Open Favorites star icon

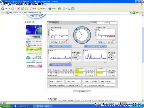tap(39, 9)
